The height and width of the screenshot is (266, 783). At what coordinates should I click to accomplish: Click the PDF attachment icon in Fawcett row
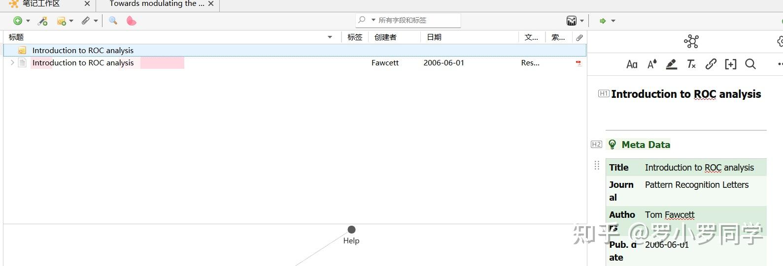pyautogui.click(x=579, y=63)
